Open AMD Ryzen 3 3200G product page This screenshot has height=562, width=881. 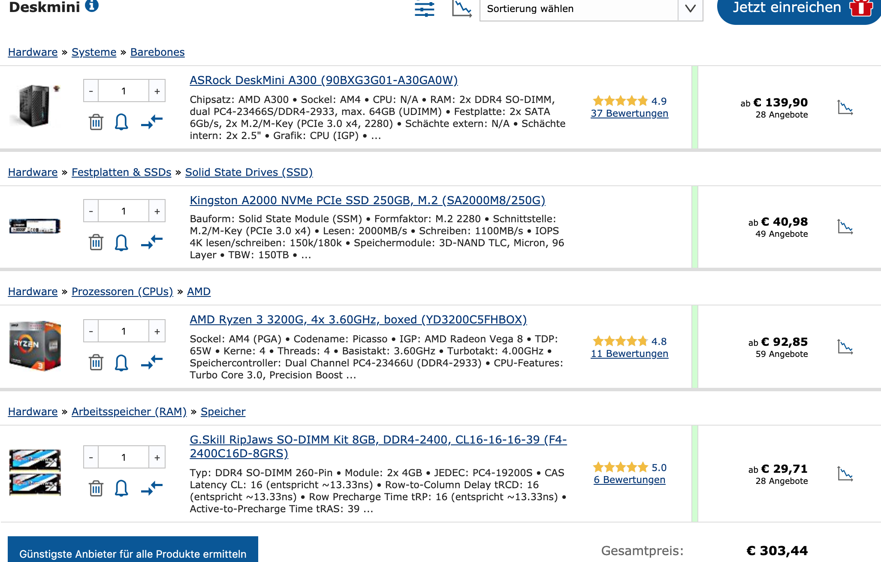click(358, 320)
